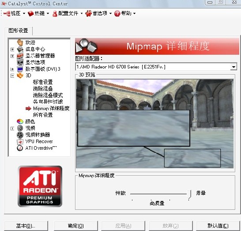Open the 热键 menu
The width and height of the screenshot is (241, 231).
tap(38, 13)
